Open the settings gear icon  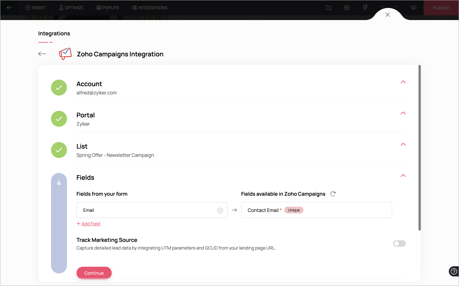click(x=347, y=8)
